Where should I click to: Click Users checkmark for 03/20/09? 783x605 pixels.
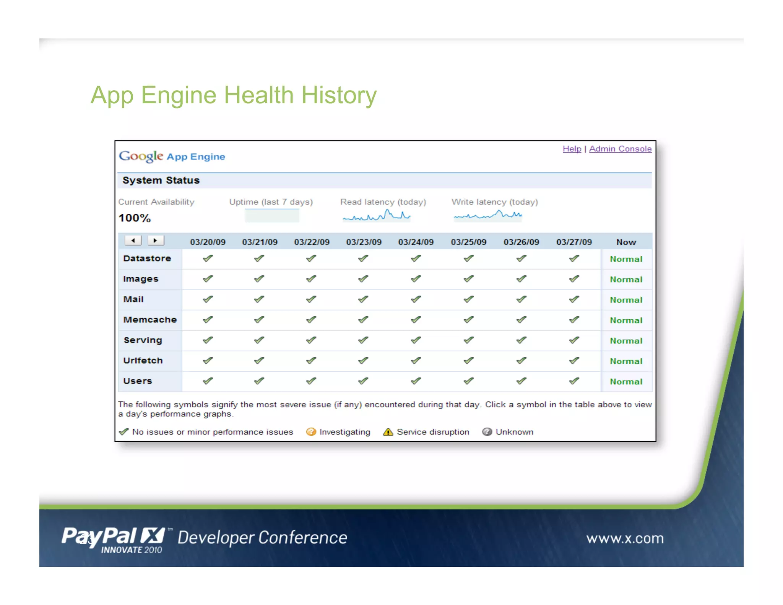point(208,381)
